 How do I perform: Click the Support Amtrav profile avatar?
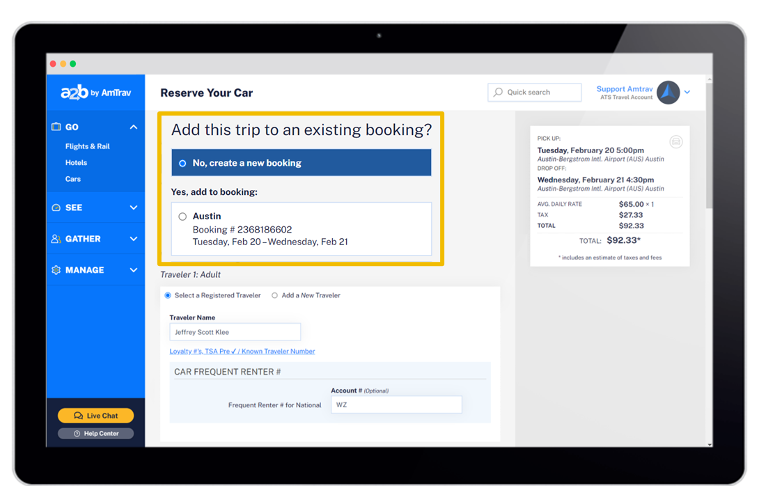668,93
